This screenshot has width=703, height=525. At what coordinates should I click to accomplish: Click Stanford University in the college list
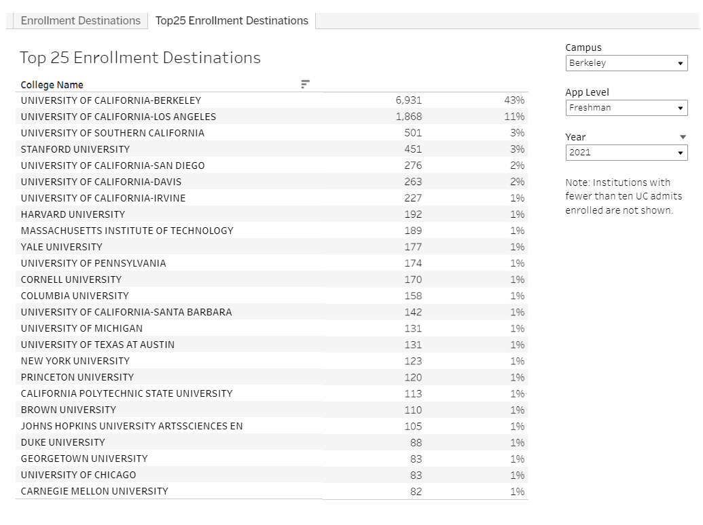pyautogui.click(x=75, y=149)
